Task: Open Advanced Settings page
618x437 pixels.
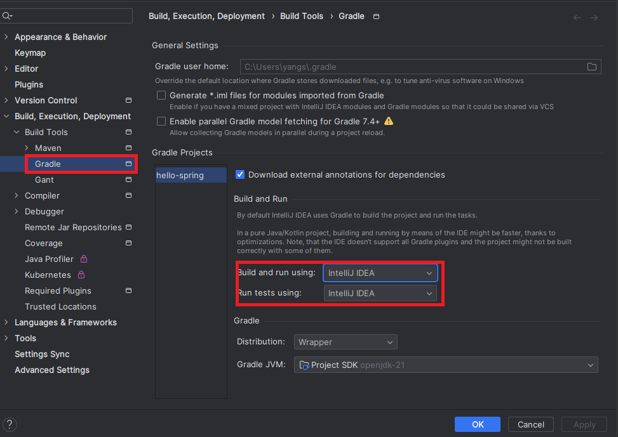Action: click(52, 370)
